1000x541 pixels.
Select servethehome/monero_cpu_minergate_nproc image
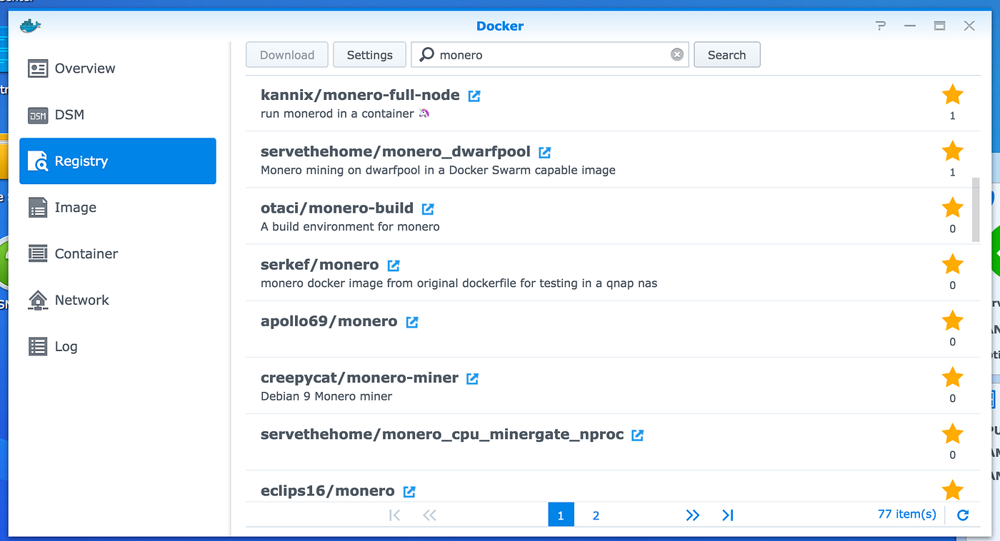613,442
